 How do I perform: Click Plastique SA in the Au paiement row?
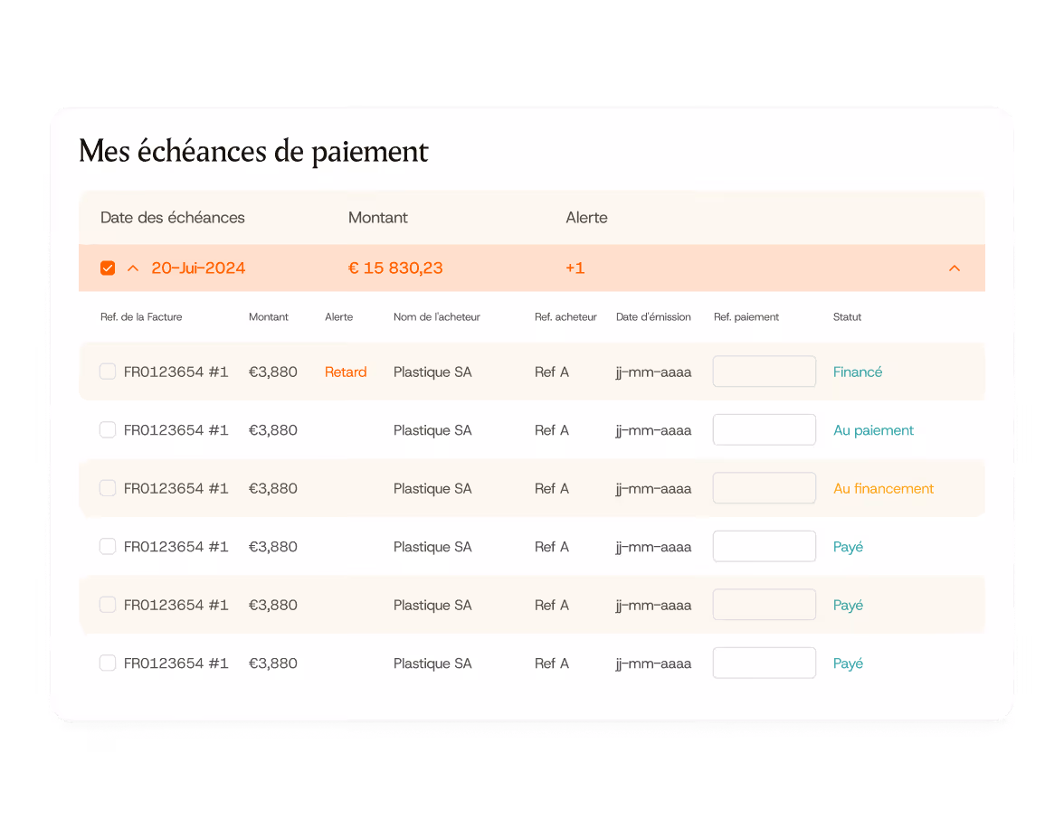click(x=432, y=430)
